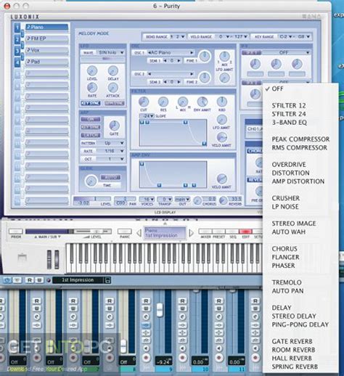Image resolution: width=344 pixels, height=376 pixels.
Task: Toggle the ARP LATCH switch
Action: point(91,135)
